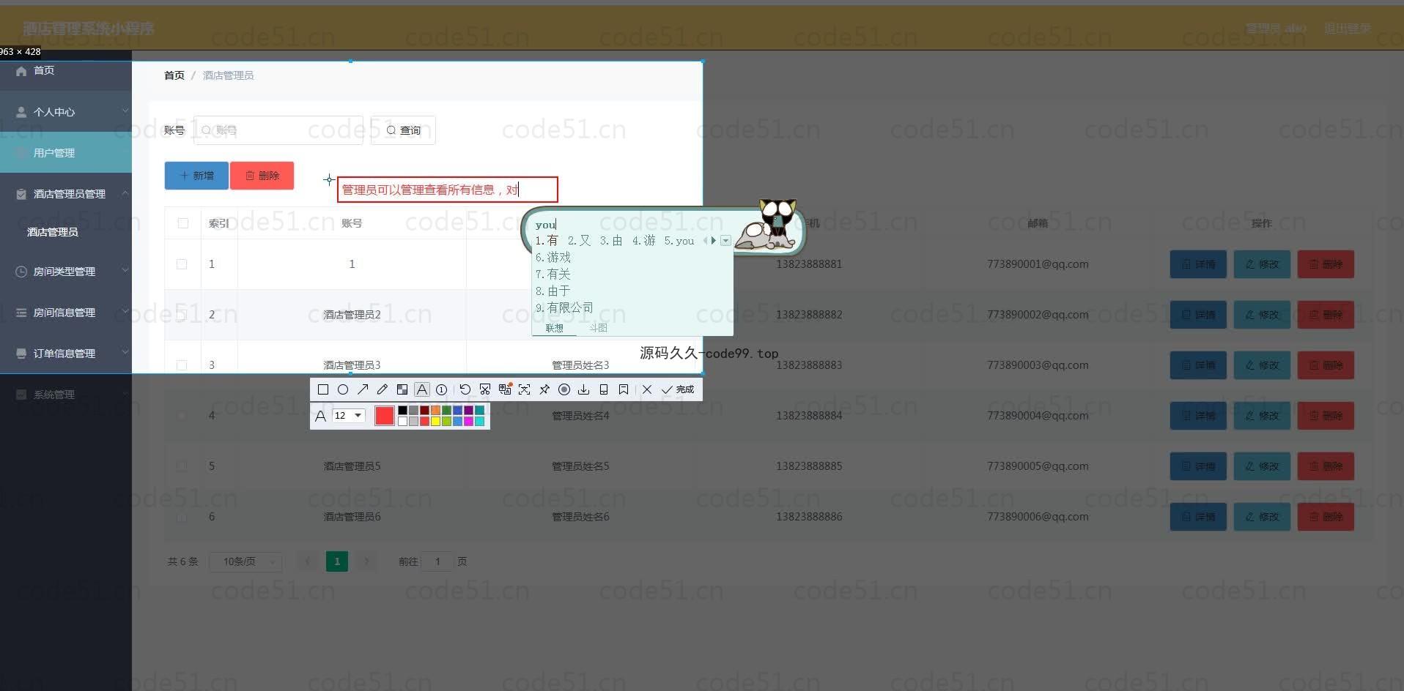1404x691 pixels.
Task: Choose IME candidate 由于
Action: 553,291
